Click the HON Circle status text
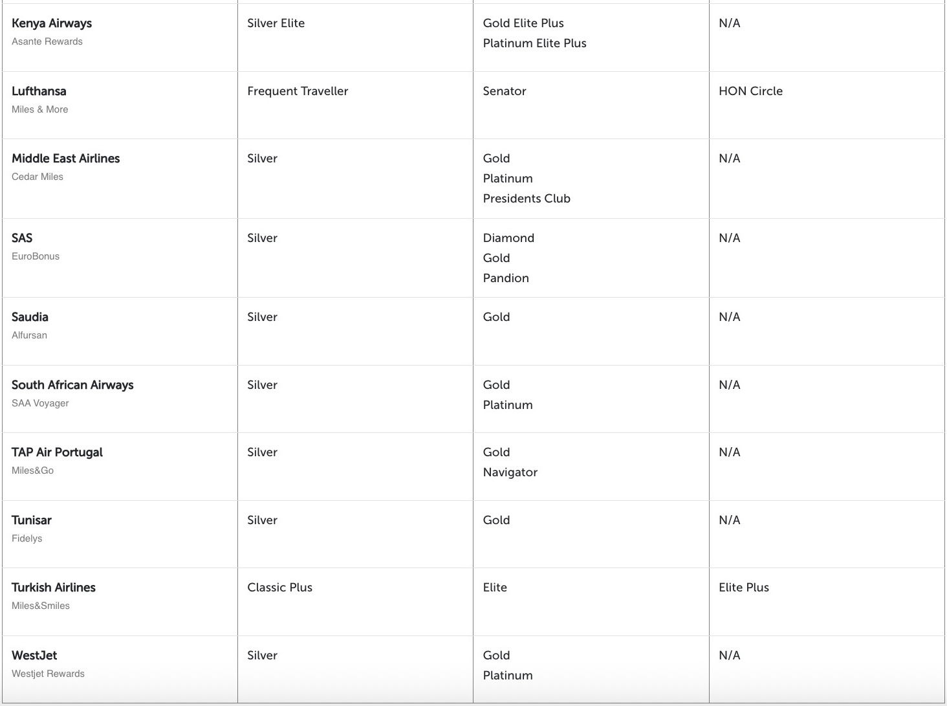 click(x=750, y=91)
